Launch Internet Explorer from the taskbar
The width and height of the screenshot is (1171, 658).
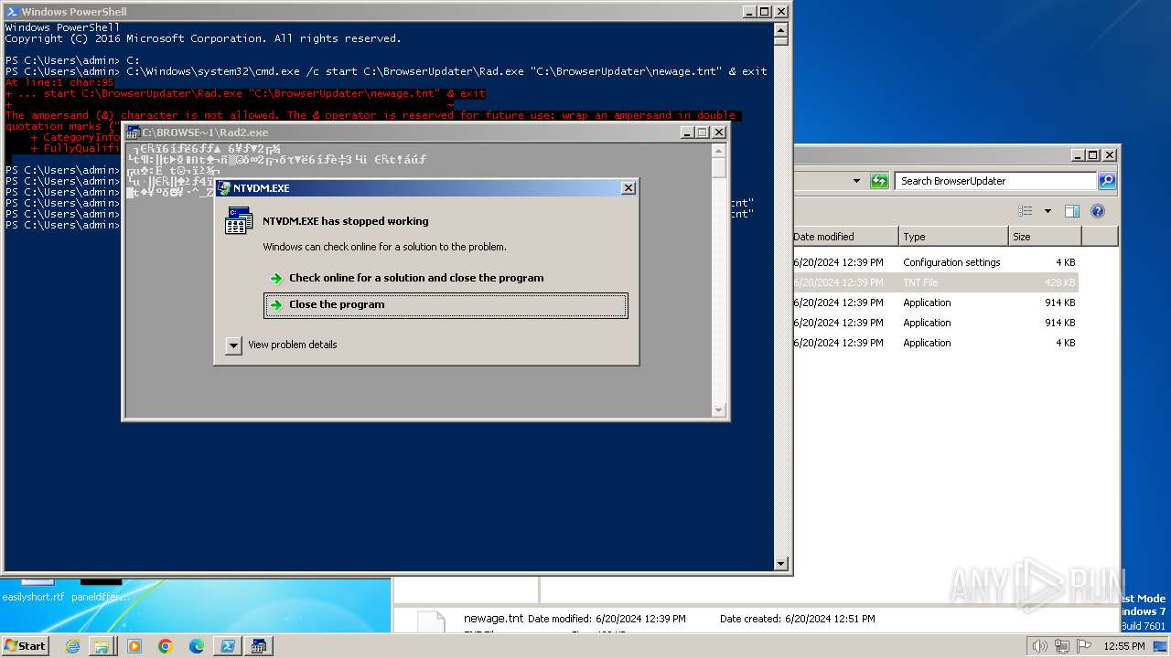coord(73,646)
